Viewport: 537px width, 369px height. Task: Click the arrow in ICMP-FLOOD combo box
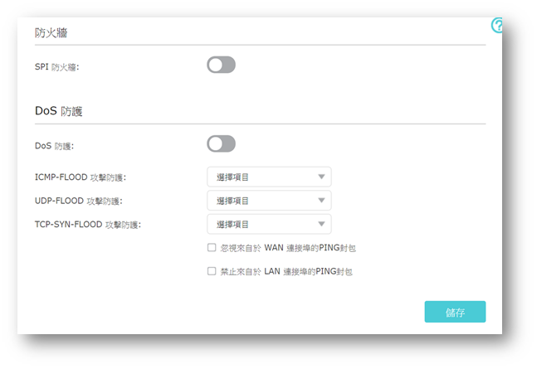pos(320,177)
